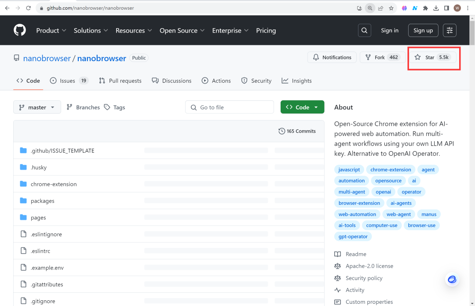This screenshot has width=475, height=306.
Task: Open the Notifications bell button
Action: (x=332, y=58)
